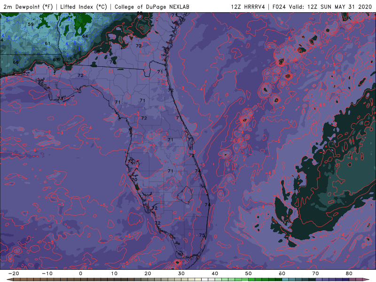Image resolution: width=376 pixels, height=282 pixels.
Task: Click the '-10' color scale label
Action: pos(47,274)
